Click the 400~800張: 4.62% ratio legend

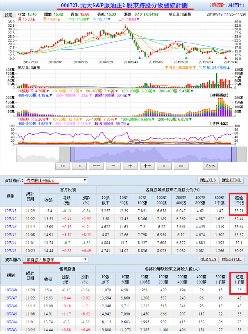click(x=35, y=124)
